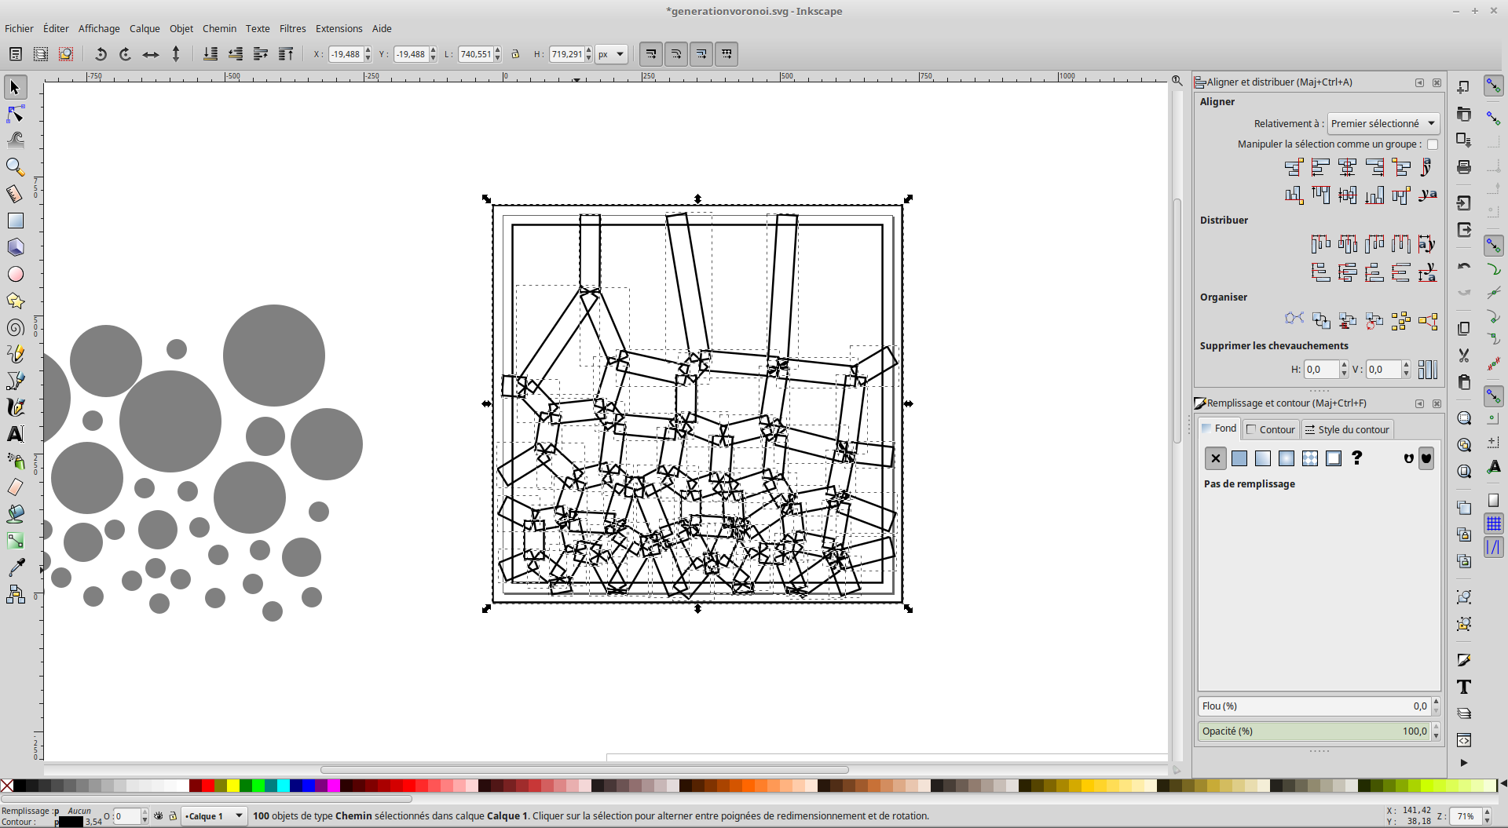Raise selection to top
Viewport: 1508px width, 828px height.
click(x=286, y=54)
